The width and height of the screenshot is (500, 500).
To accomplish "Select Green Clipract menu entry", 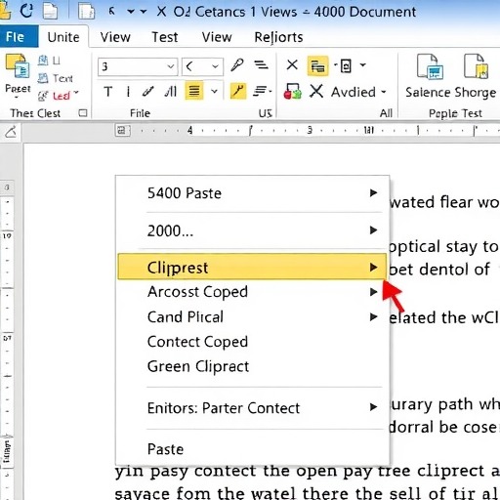I will (252, 366).
